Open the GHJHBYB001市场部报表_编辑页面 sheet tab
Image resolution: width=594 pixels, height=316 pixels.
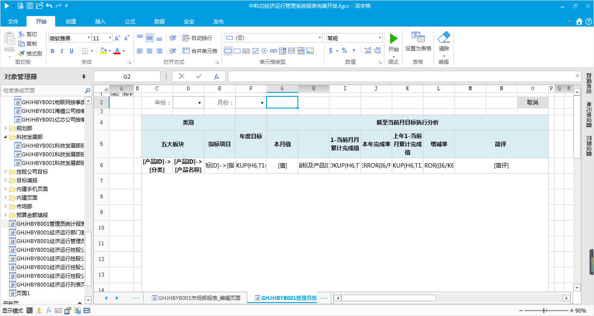tap(196, 298)
